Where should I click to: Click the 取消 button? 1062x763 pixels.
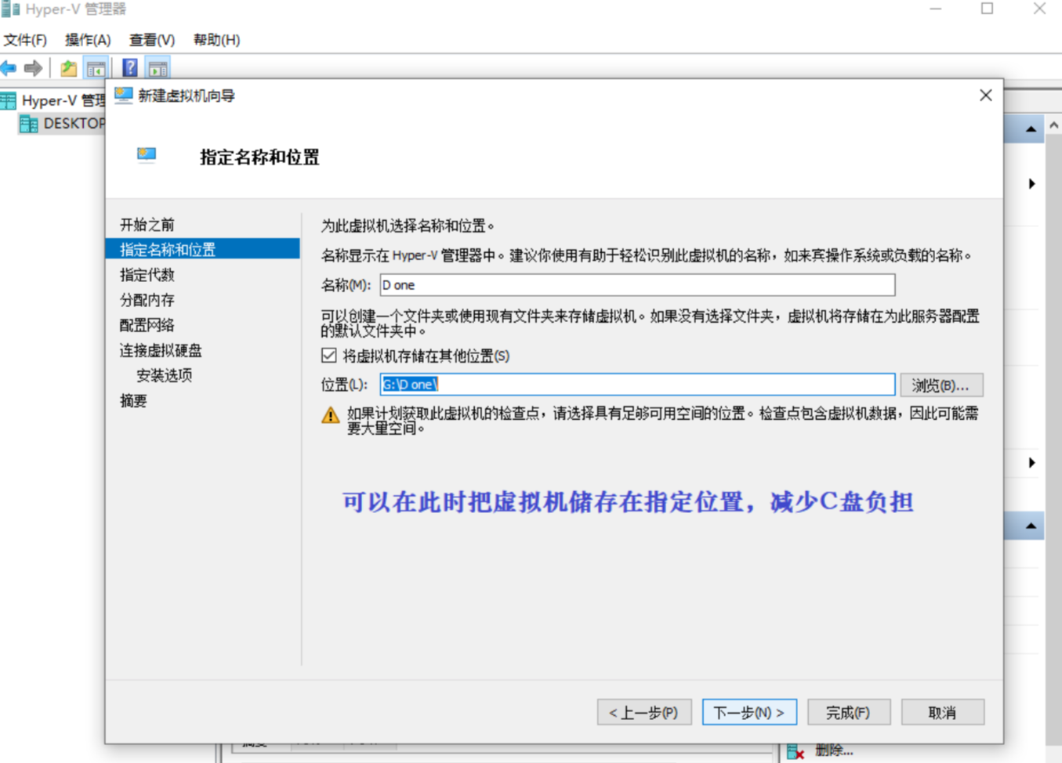pos(943,712)
